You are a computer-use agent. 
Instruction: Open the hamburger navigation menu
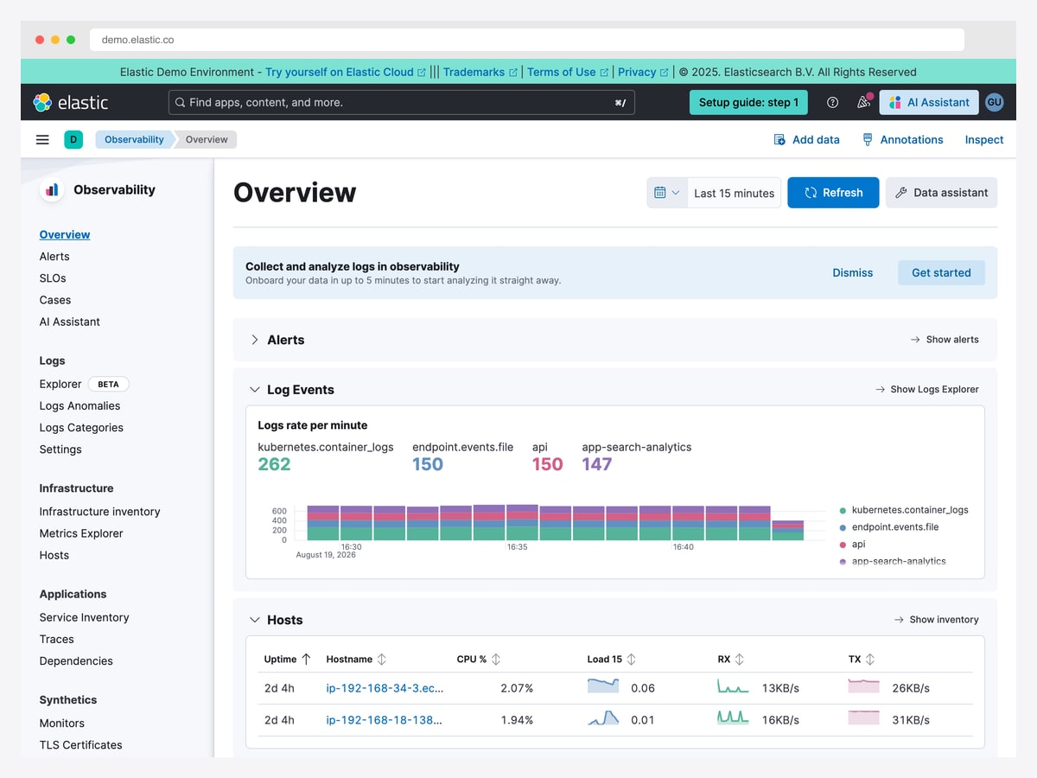point(42,139)
